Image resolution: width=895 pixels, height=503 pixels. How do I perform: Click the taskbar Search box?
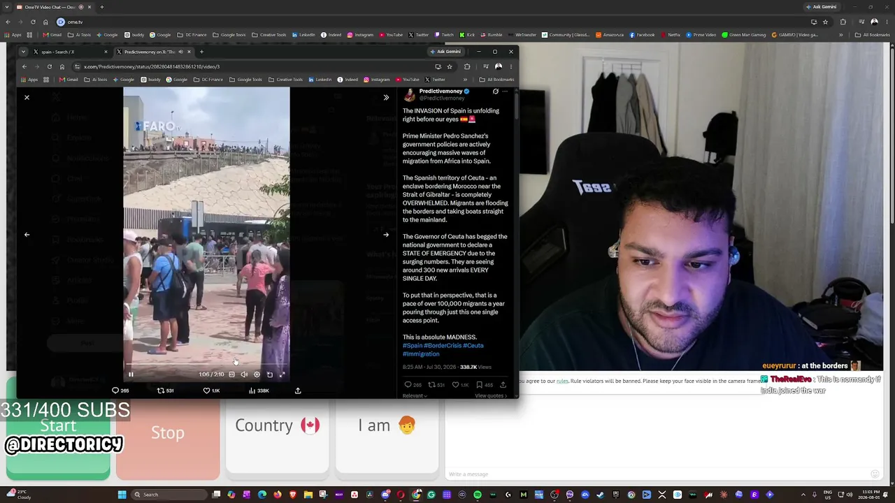tap(171, 495)
